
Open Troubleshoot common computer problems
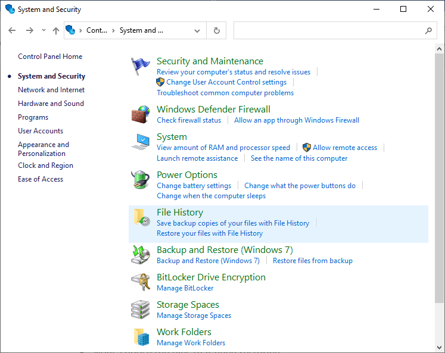(x=225, y=93)
